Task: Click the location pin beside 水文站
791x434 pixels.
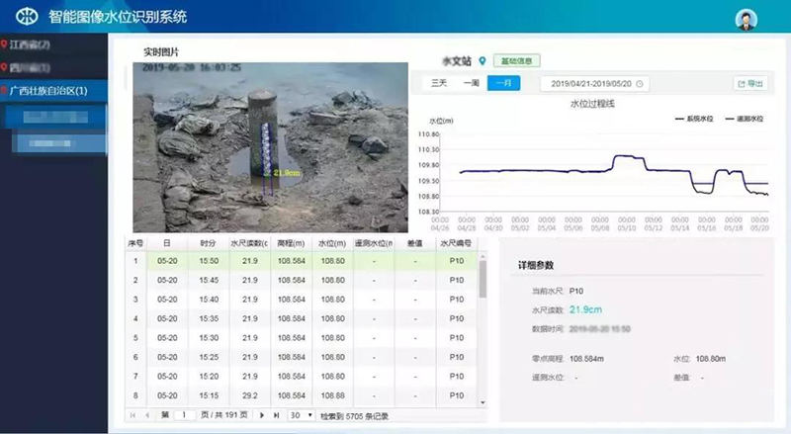Action: pyautogui.click(x=483, y=60)
